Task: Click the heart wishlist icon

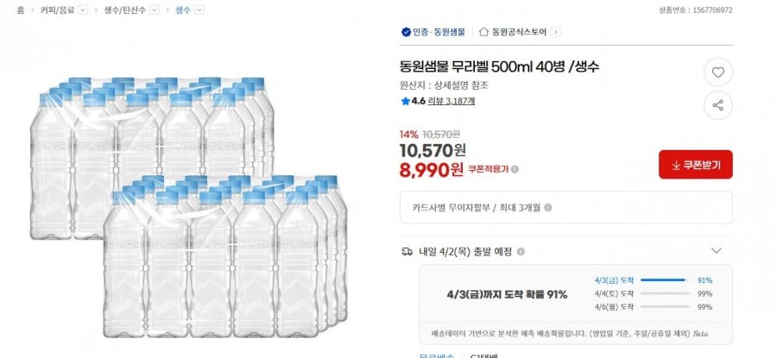Action: pyautogui.click(x=717, y=72)
